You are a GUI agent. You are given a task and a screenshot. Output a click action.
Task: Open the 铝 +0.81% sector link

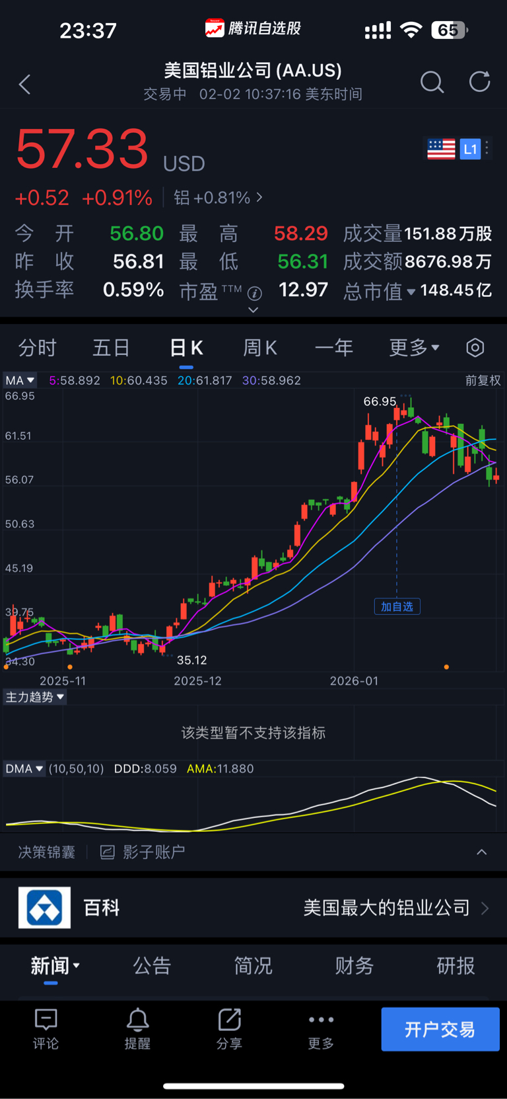pos(218,197)
